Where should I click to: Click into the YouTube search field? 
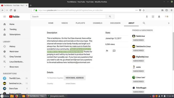click(x=68, y=17)
